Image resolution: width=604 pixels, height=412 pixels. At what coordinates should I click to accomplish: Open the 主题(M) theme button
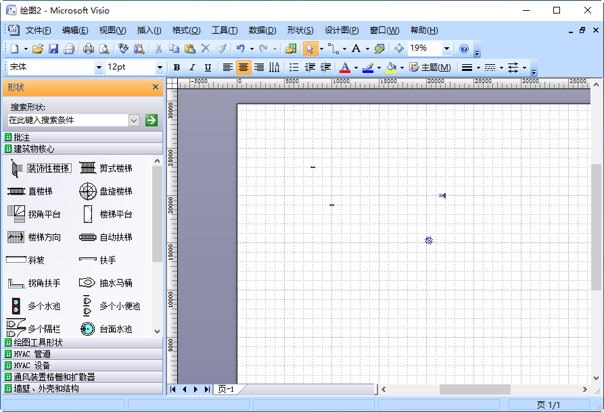[430, 68]
